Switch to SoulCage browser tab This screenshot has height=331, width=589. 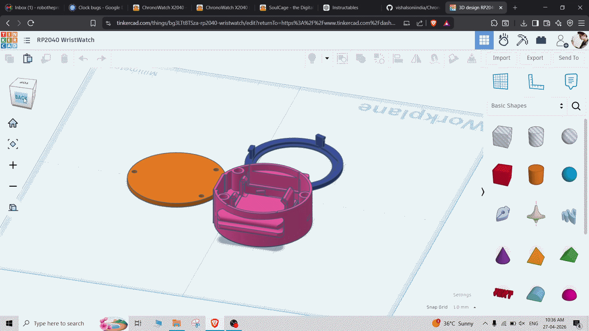point(286,8)
